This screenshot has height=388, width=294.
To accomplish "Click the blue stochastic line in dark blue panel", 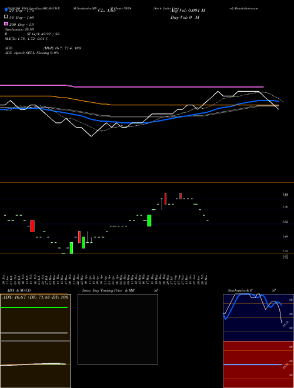I will (252, 306).
